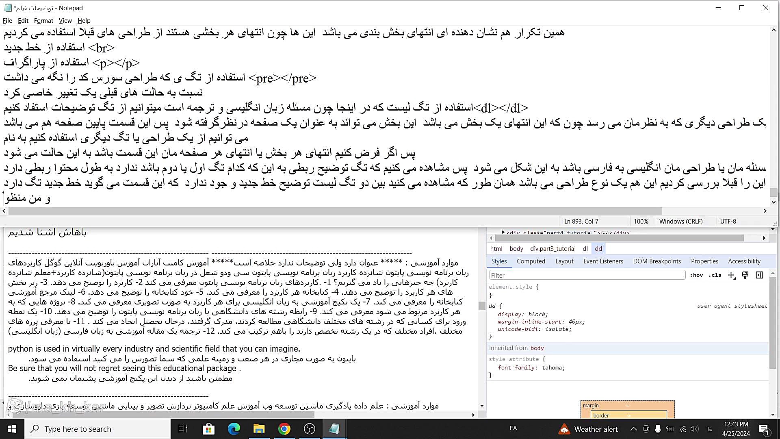780x439 pixels.
Task: Show hidden system tray icons
Action: (634, 429)
